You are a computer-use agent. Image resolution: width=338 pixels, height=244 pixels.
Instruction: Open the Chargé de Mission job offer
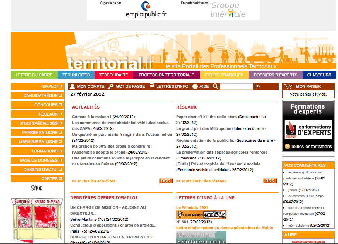click(x=108, y=210)
